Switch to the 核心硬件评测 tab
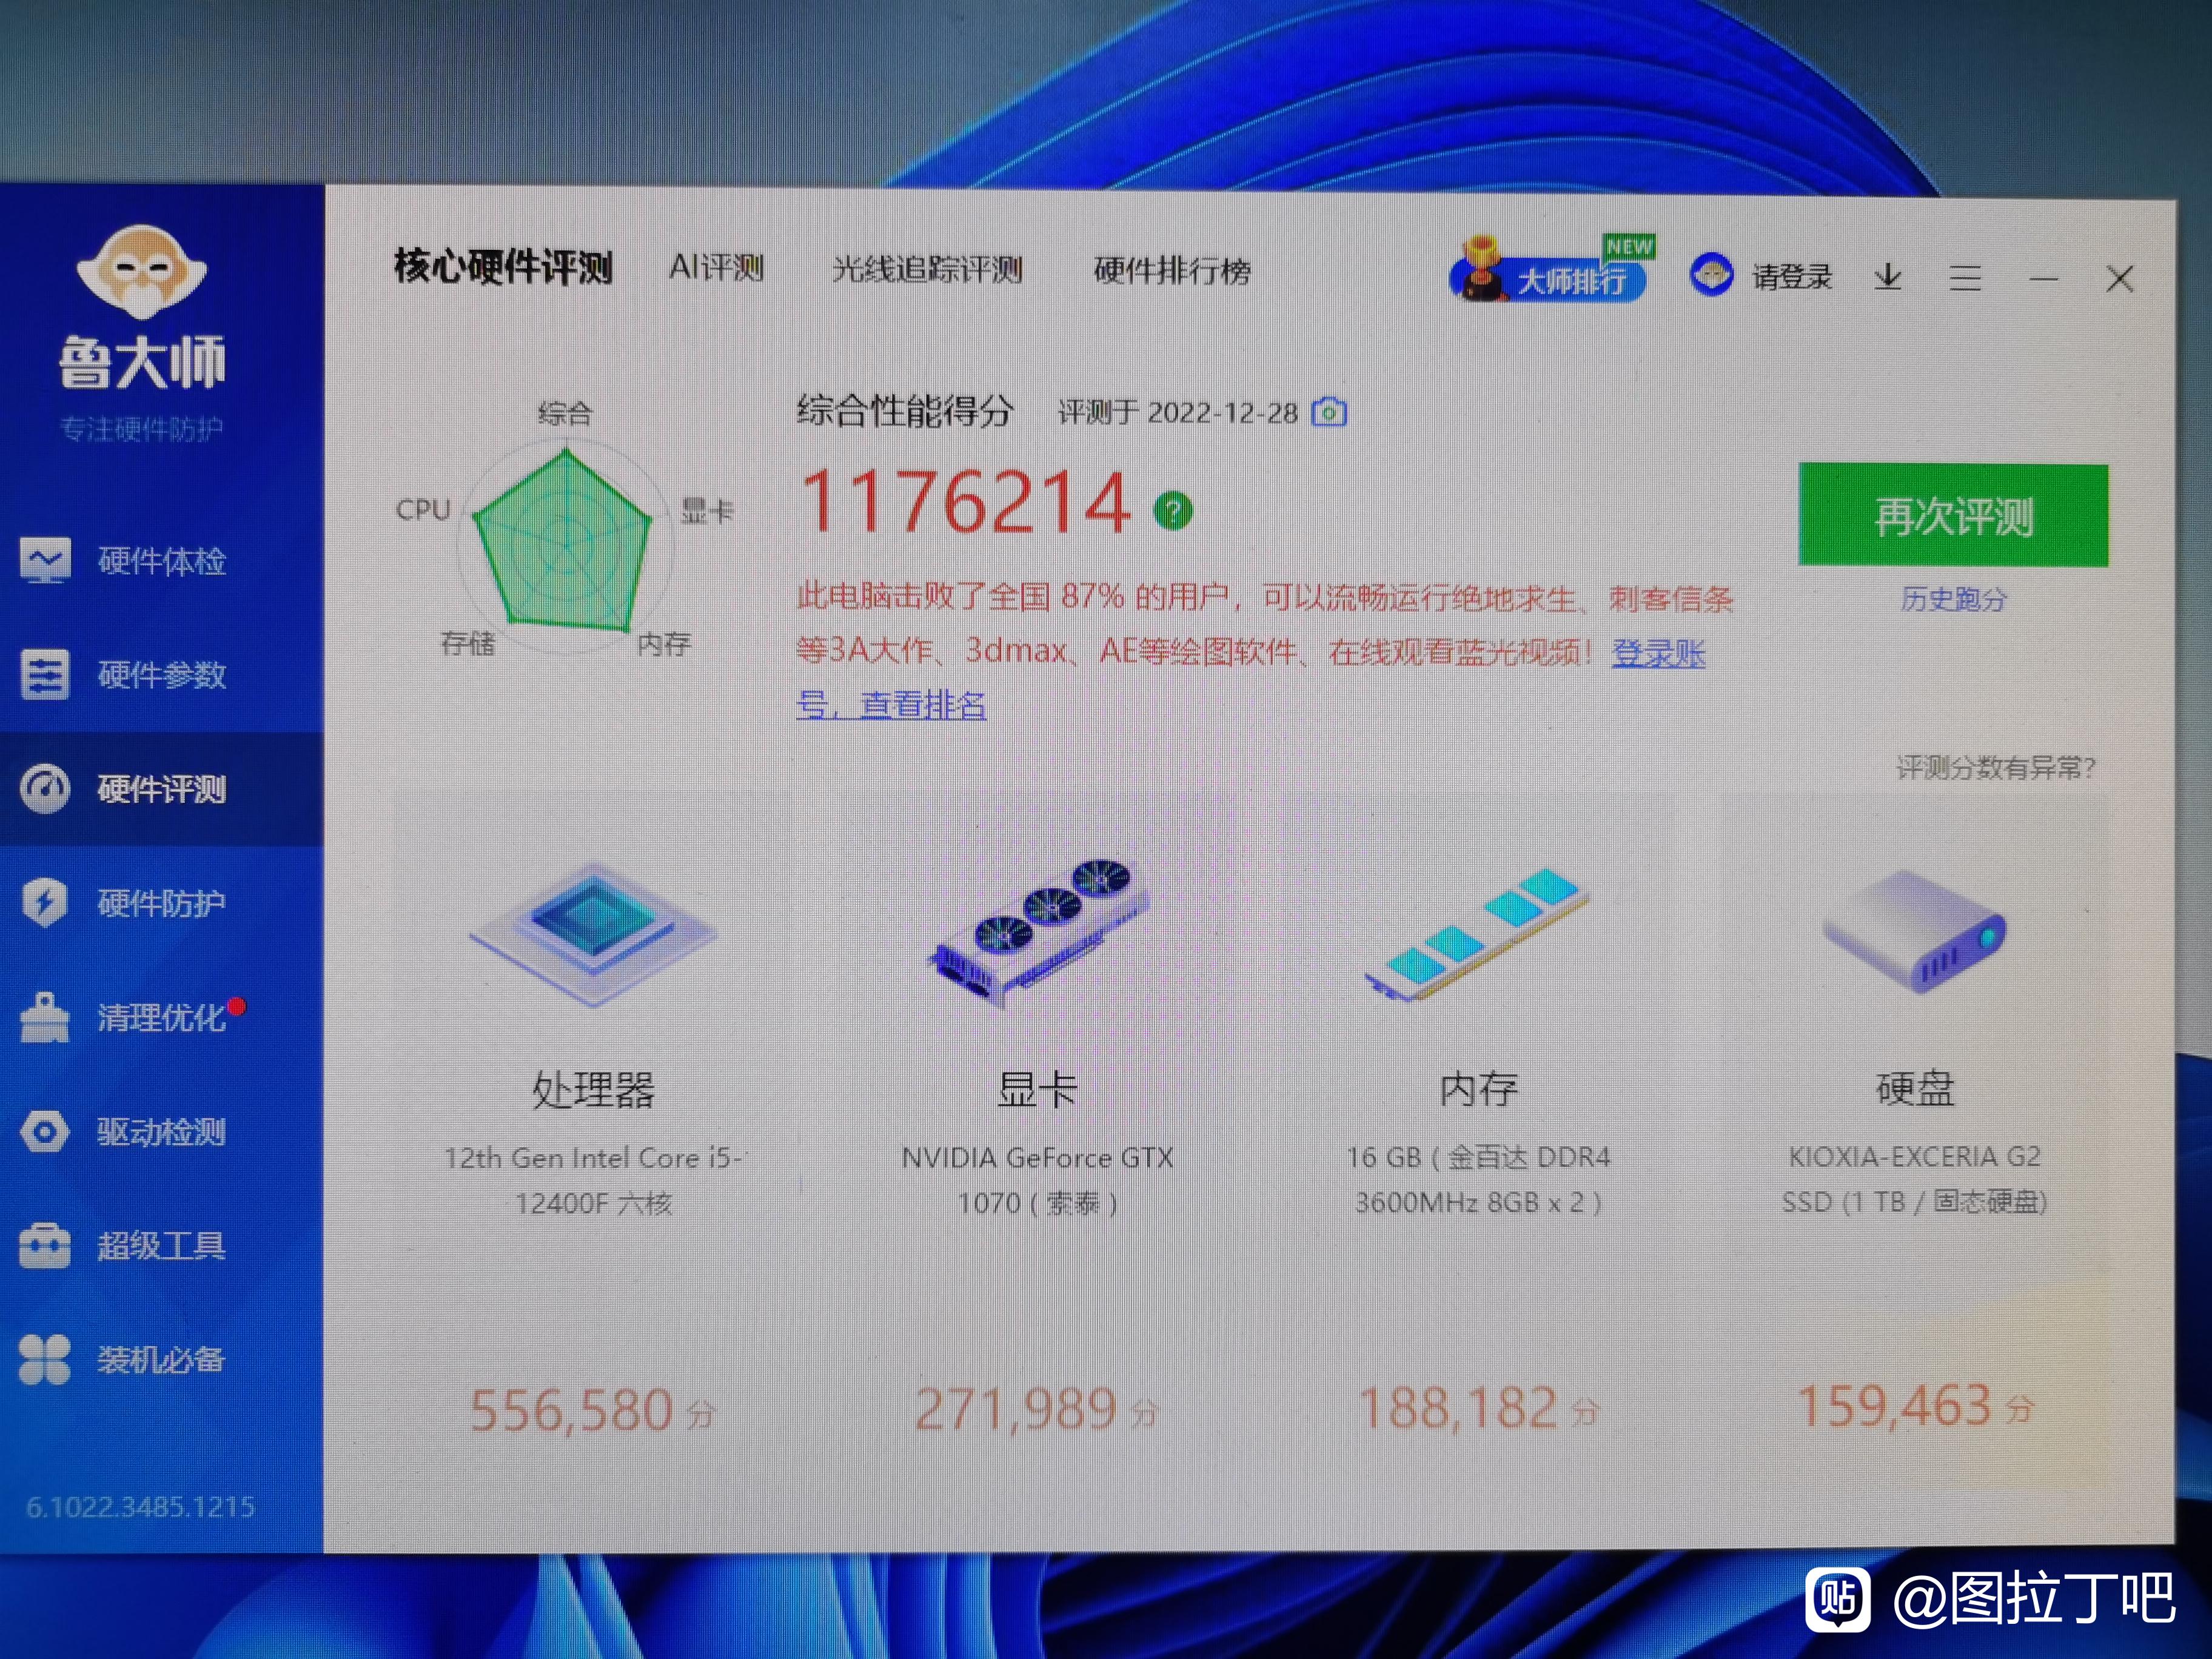This screenshot has width=2212, height=1659. 503,267
